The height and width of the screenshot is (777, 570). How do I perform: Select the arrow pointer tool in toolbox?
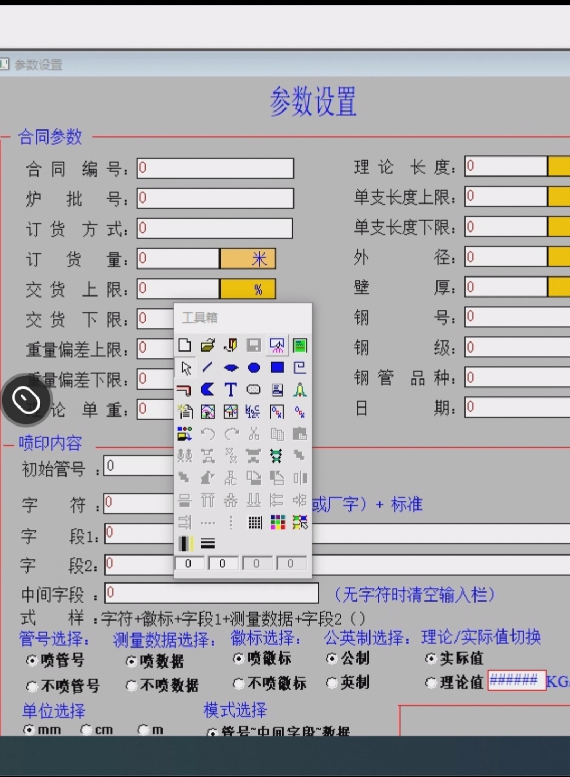[185, 368]
